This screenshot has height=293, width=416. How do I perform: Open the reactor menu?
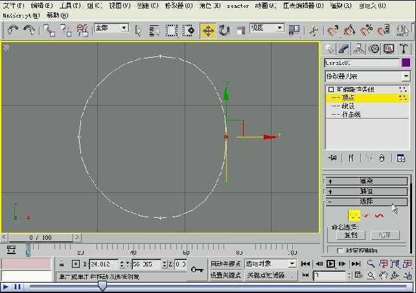click(238, 6)
